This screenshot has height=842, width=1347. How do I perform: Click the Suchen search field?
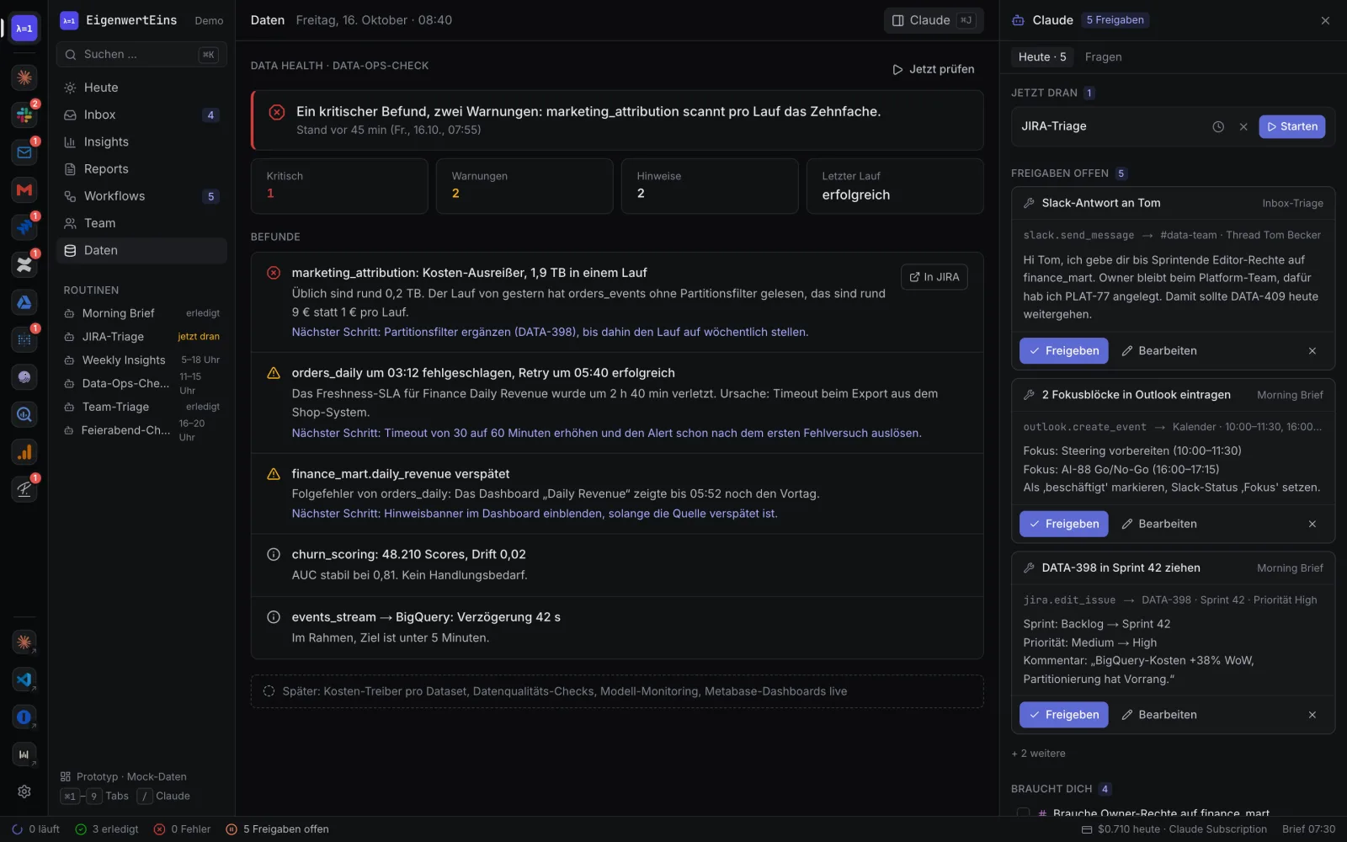[x=141, y=55]
